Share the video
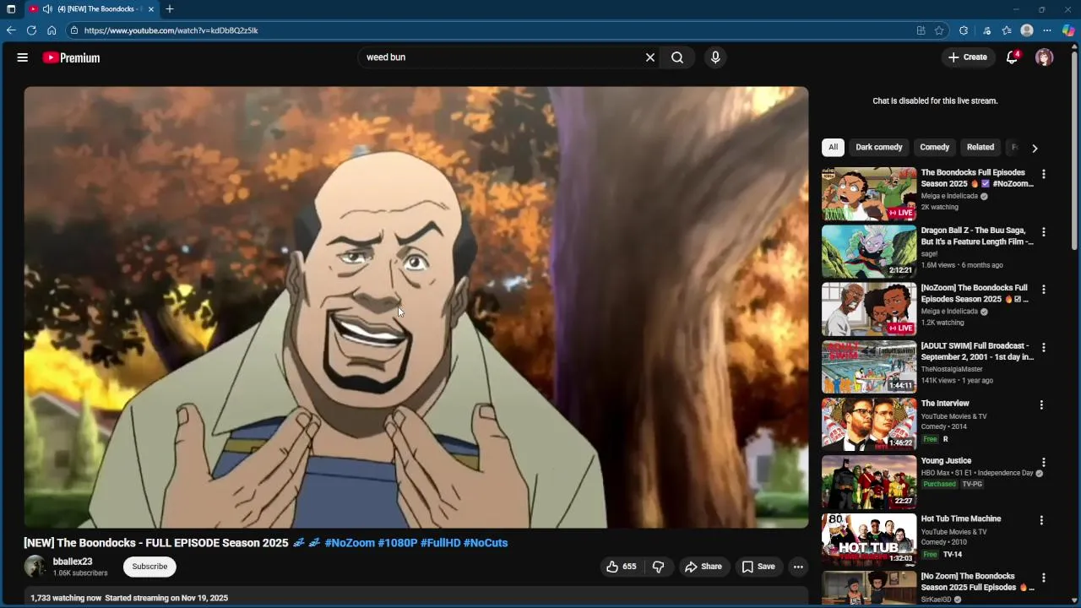 click(703, 567)
